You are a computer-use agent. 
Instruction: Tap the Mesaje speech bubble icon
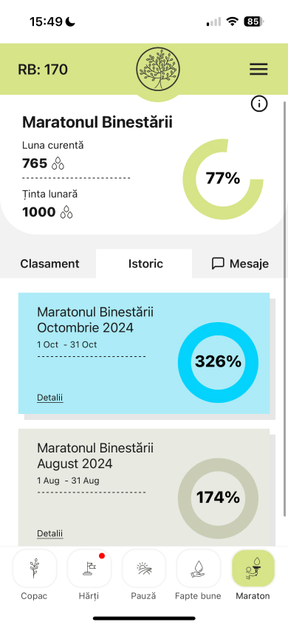pos(218,264)
